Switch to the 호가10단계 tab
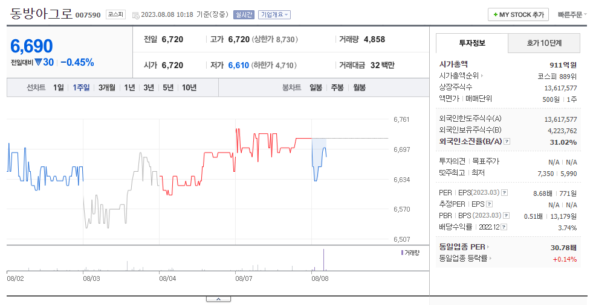The height and width of the screenshot is (305, 593). coord(544,43)
